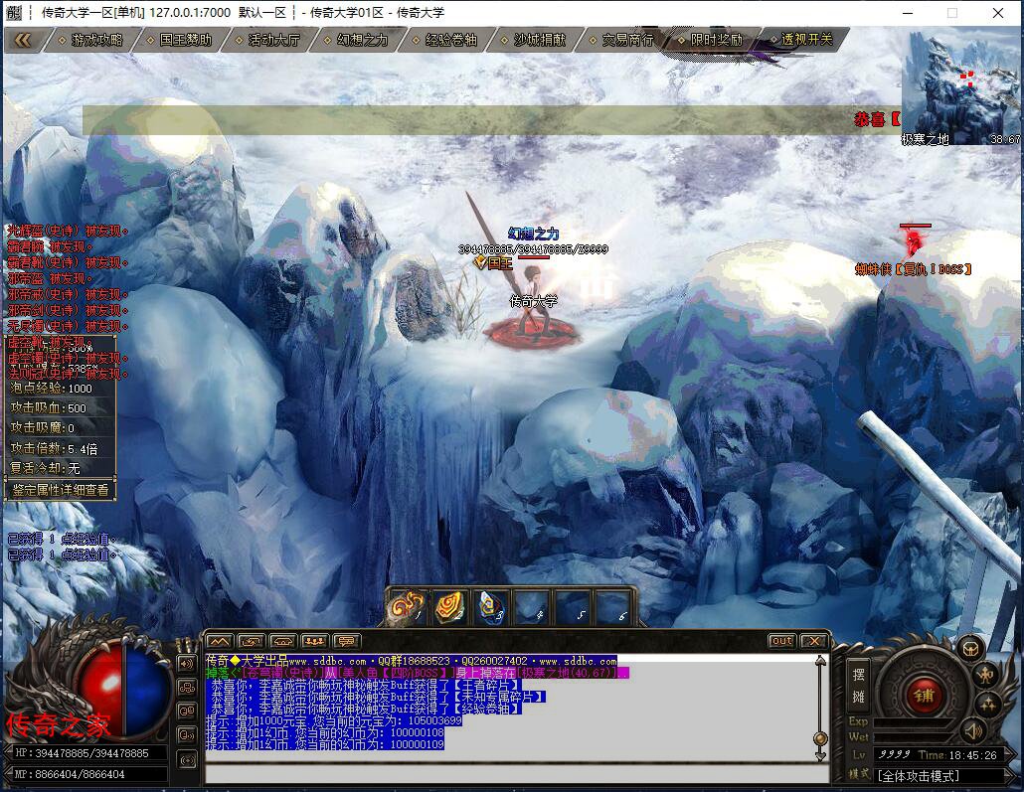Image resolution: width=1024 pixels, height=792 pixels.
Task: Close the chat panel with X button
Action: [813, 641]
